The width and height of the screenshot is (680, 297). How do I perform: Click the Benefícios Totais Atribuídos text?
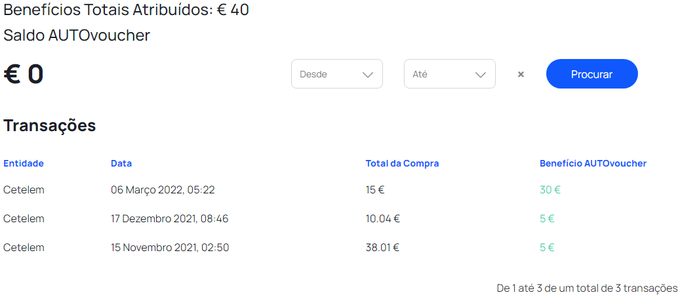pos(126,10)
